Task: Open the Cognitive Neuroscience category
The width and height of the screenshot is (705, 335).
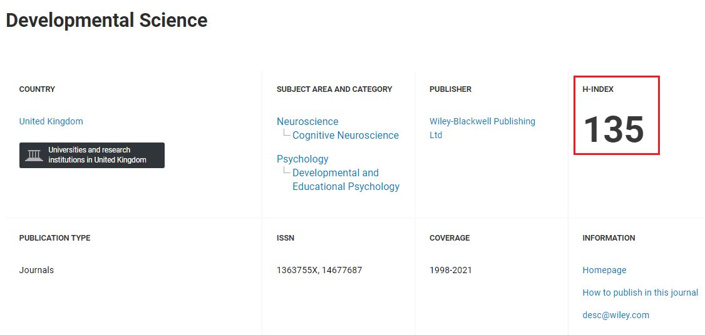Action: coord(346,135)
